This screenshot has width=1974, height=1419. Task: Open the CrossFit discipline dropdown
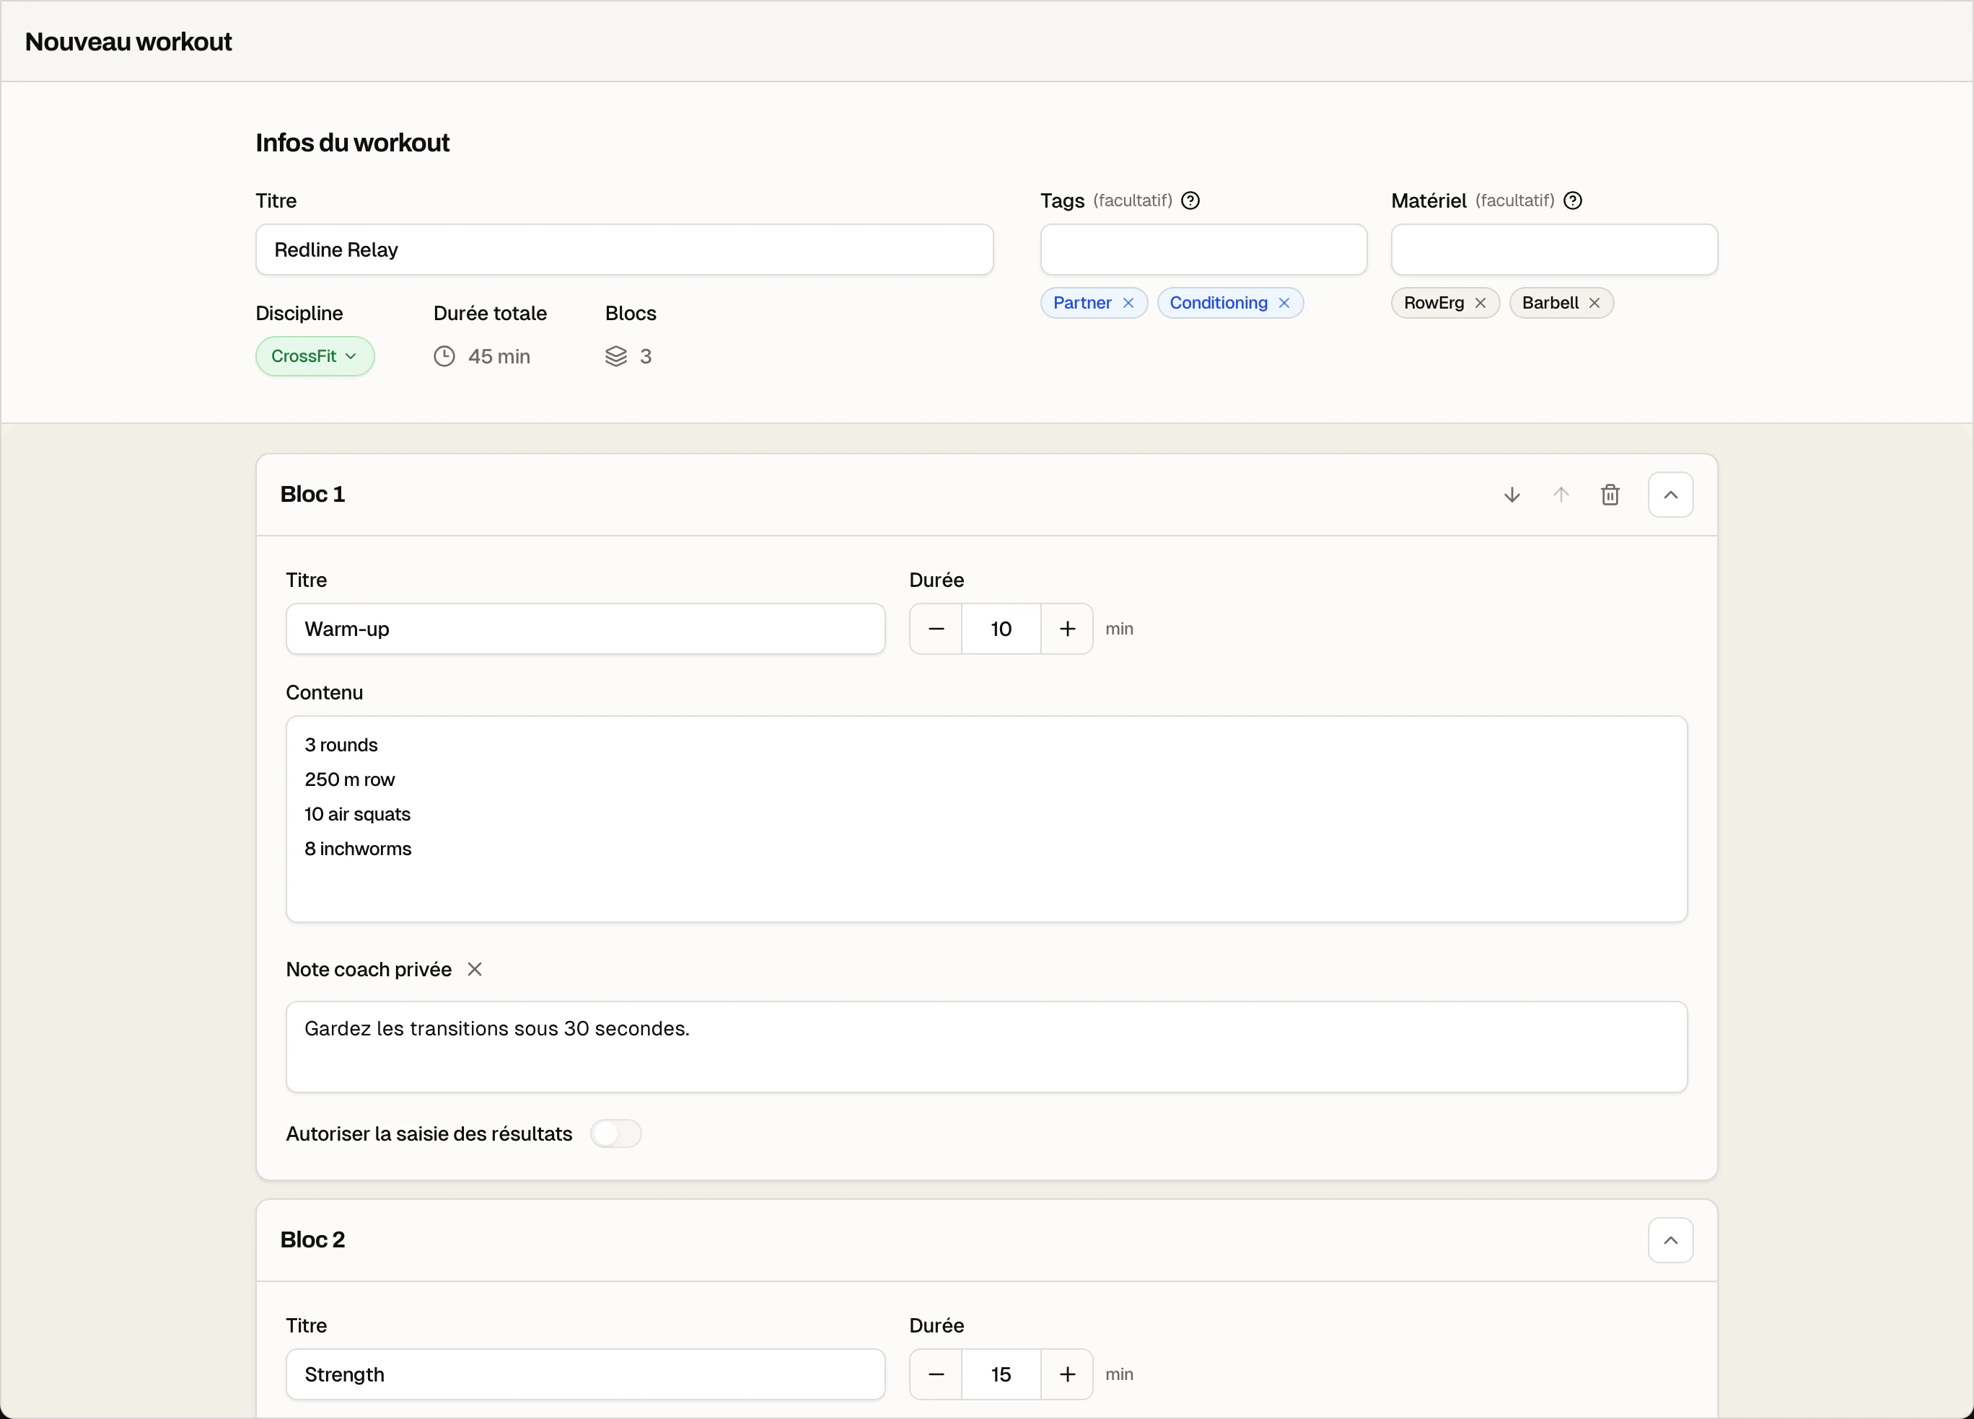[x=315, y=357]
